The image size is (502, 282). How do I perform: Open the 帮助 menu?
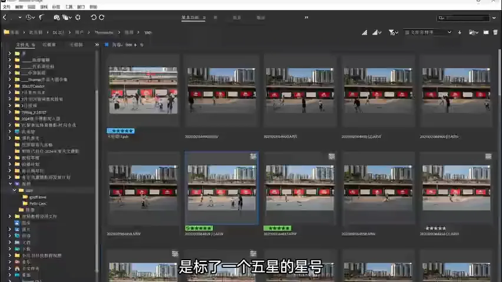click(93, 6)
